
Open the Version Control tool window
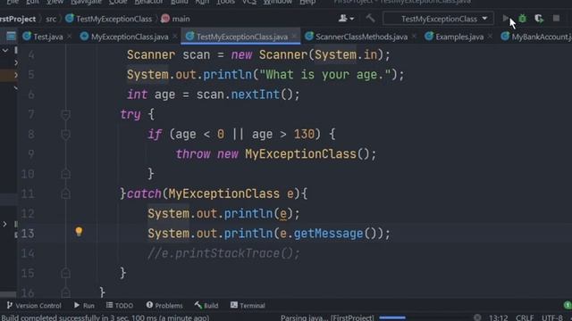coord(34,305)
